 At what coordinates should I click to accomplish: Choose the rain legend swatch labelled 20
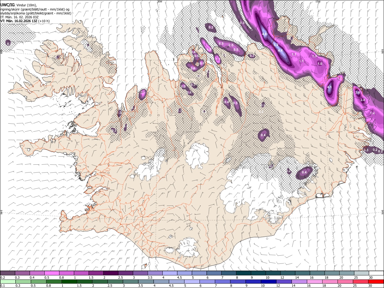point(345,281)
